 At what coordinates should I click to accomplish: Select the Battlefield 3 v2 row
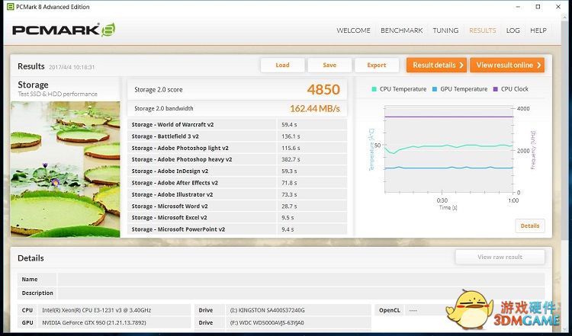(x=237, y=136)
